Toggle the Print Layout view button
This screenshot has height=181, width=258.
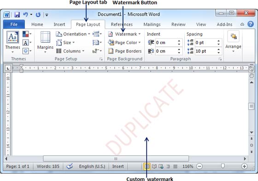(x=147, y=167)
